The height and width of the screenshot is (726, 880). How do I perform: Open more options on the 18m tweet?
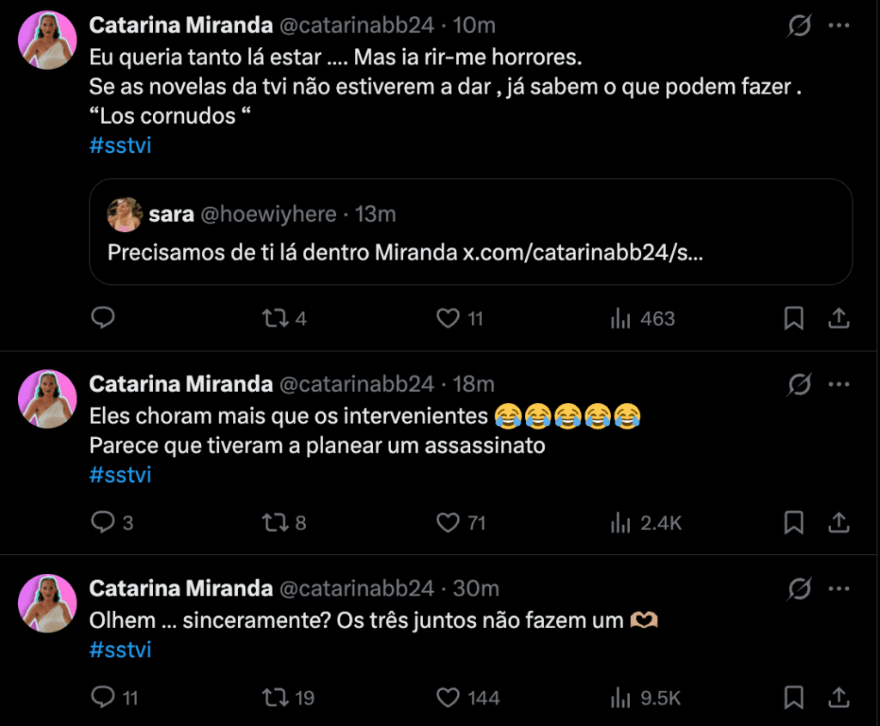pyautogui.click(x=839, y=384)
